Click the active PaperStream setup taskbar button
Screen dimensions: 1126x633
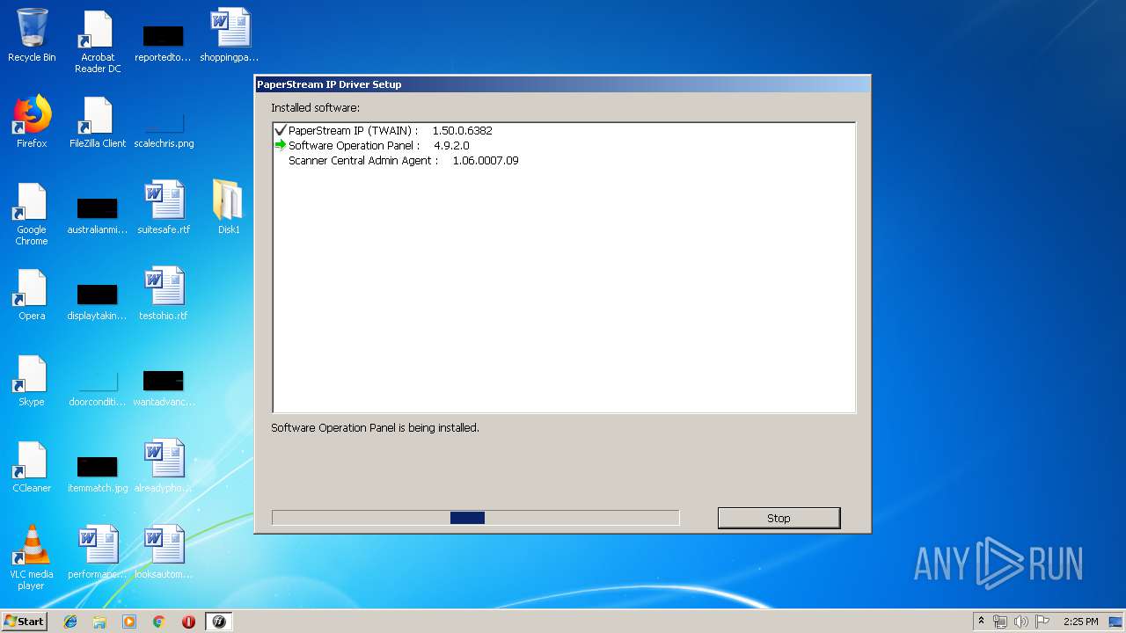pos(219,622)
